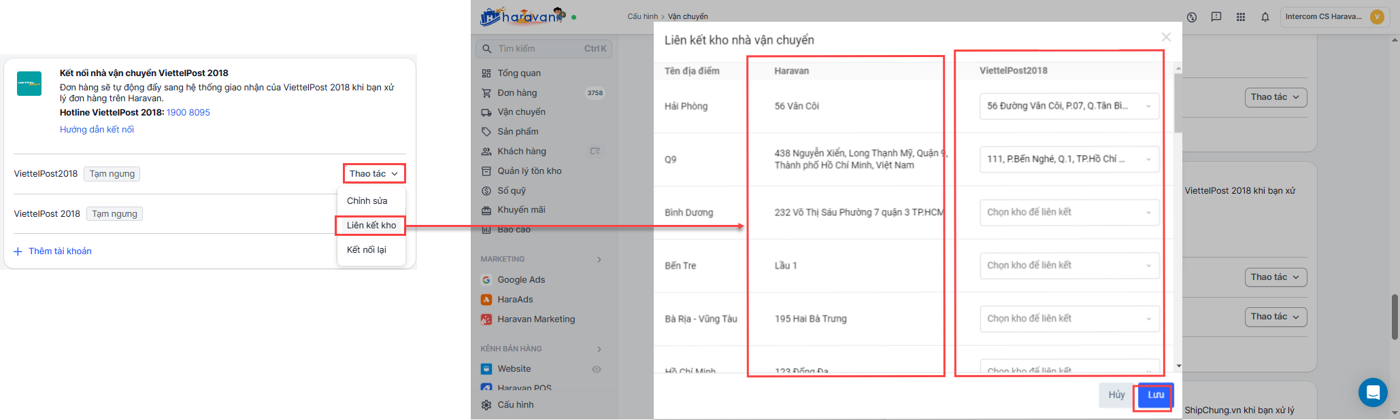Click the customer screen icon beside Khách hàng
This screenshot has height=420, width=1400.
pyautogui.click(x=595, y=152)
